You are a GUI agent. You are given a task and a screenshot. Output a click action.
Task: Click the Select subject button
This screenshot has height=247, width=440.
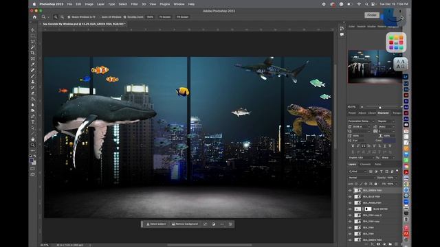pos(156,224)
